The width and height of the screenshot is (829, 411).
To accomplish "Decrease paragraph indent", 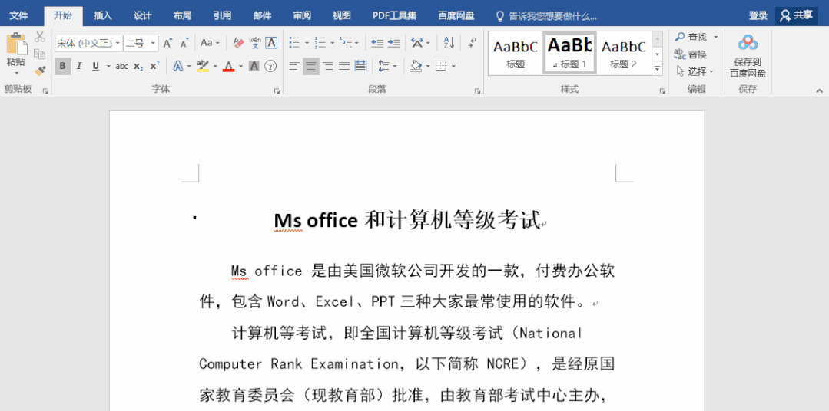I will (x=377, y=43).
